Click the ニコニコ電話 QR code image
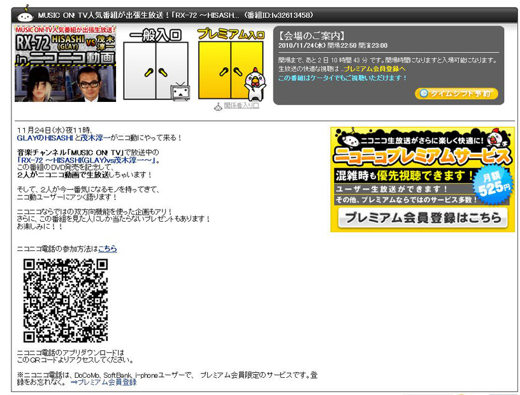 [66, 301]
